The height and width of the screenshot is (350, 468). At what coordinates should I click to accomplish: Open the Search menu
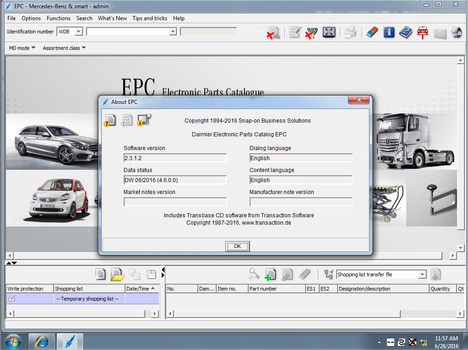pyautogui.click(x=84, y=18)
